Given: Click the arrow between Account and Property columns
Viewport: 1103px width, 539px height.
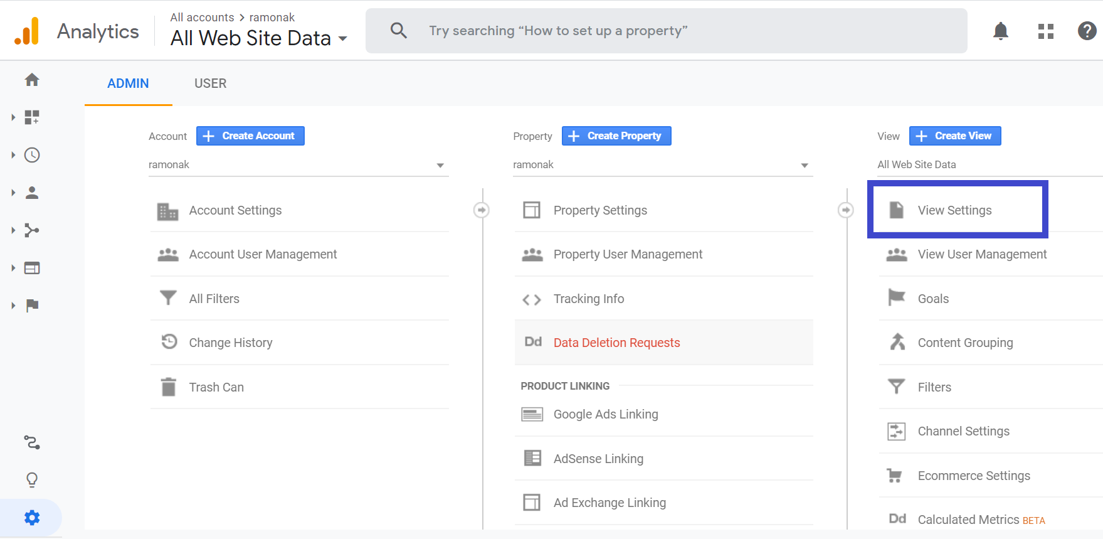Looking at the screenshot, I should [x=482, y=210].
